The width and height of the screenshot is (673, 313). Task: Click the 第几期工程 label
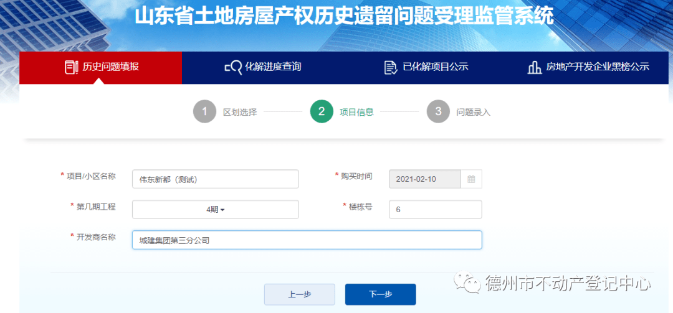coord(96,207)
